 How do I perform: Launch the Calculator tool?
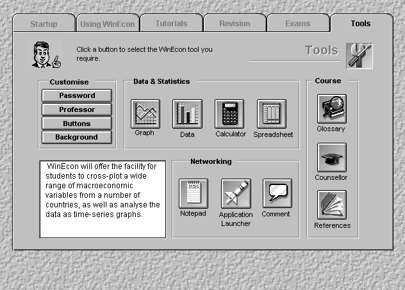pos(229,114)
